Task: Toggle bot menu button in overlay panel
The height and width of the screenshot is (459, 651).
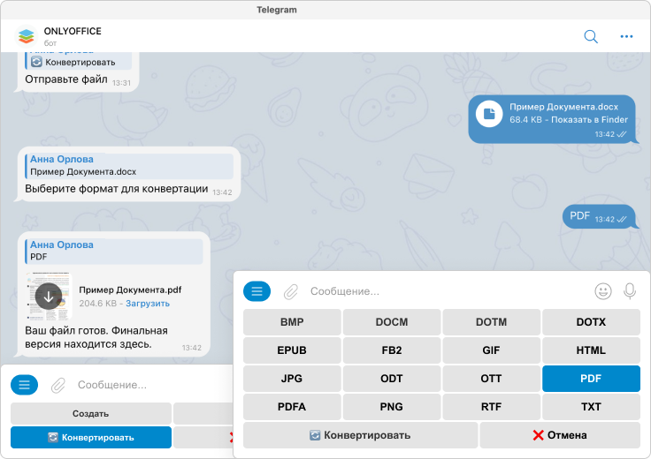Action: [257, 291]
